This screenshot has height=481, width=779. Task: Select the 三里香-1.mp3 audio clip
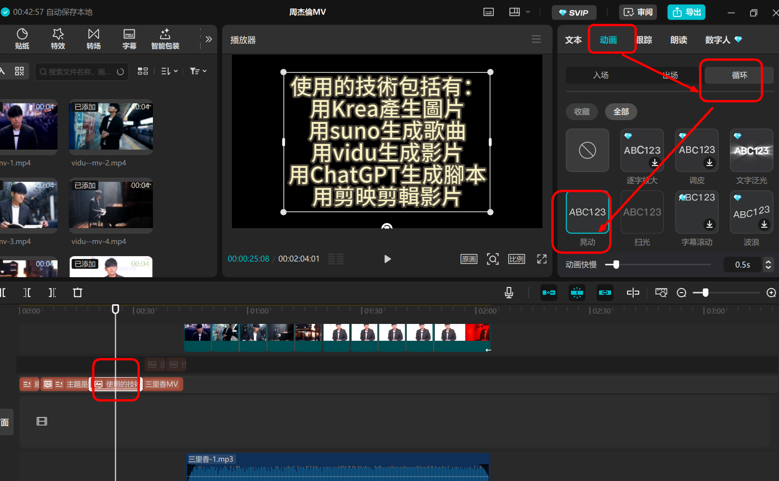tap(338, 467)
